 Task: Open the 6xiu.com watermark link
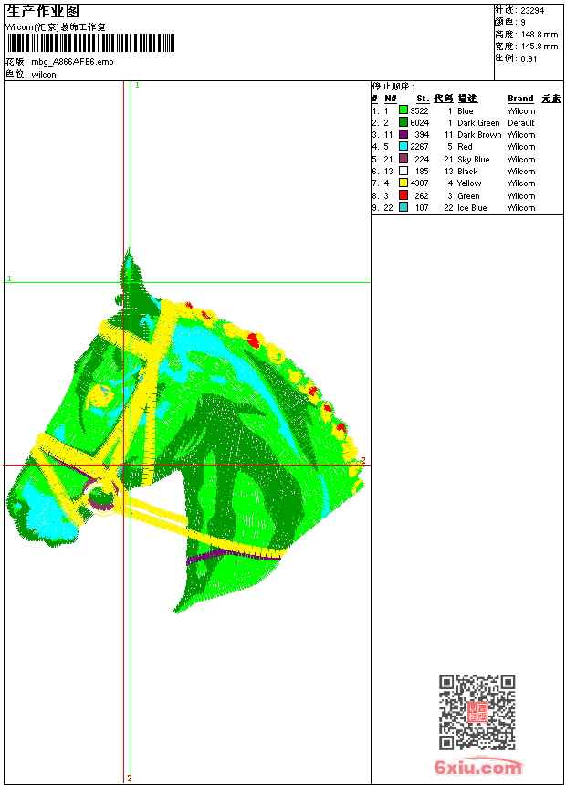click(478, 768)
